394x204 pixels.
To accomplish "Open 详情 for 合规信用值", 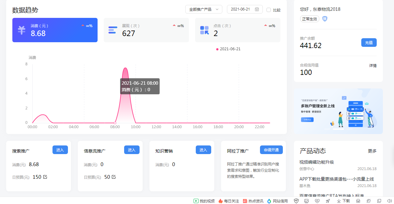I will tap(373, 66).
